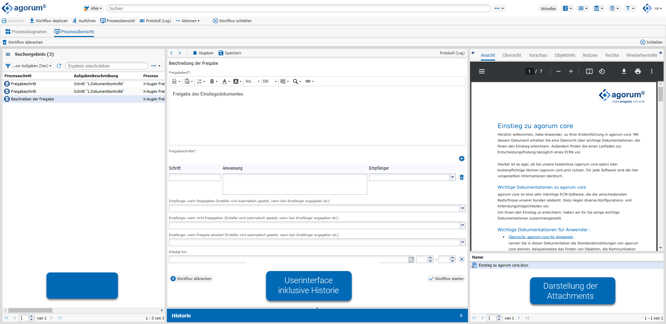
Task: Open the paragraph format 'No...' dropdown
Action: tap(253, 81)
